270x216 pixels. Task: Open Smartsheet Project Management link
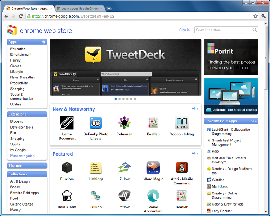coord(226,143)
